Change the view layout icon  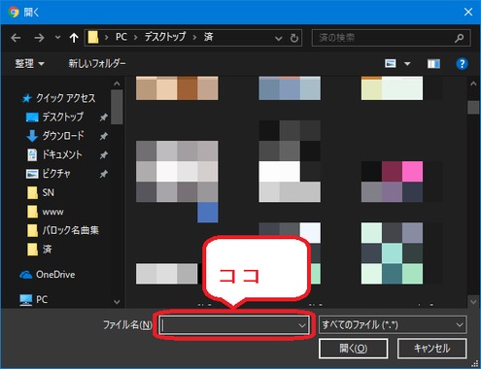(x=391, y=63)
